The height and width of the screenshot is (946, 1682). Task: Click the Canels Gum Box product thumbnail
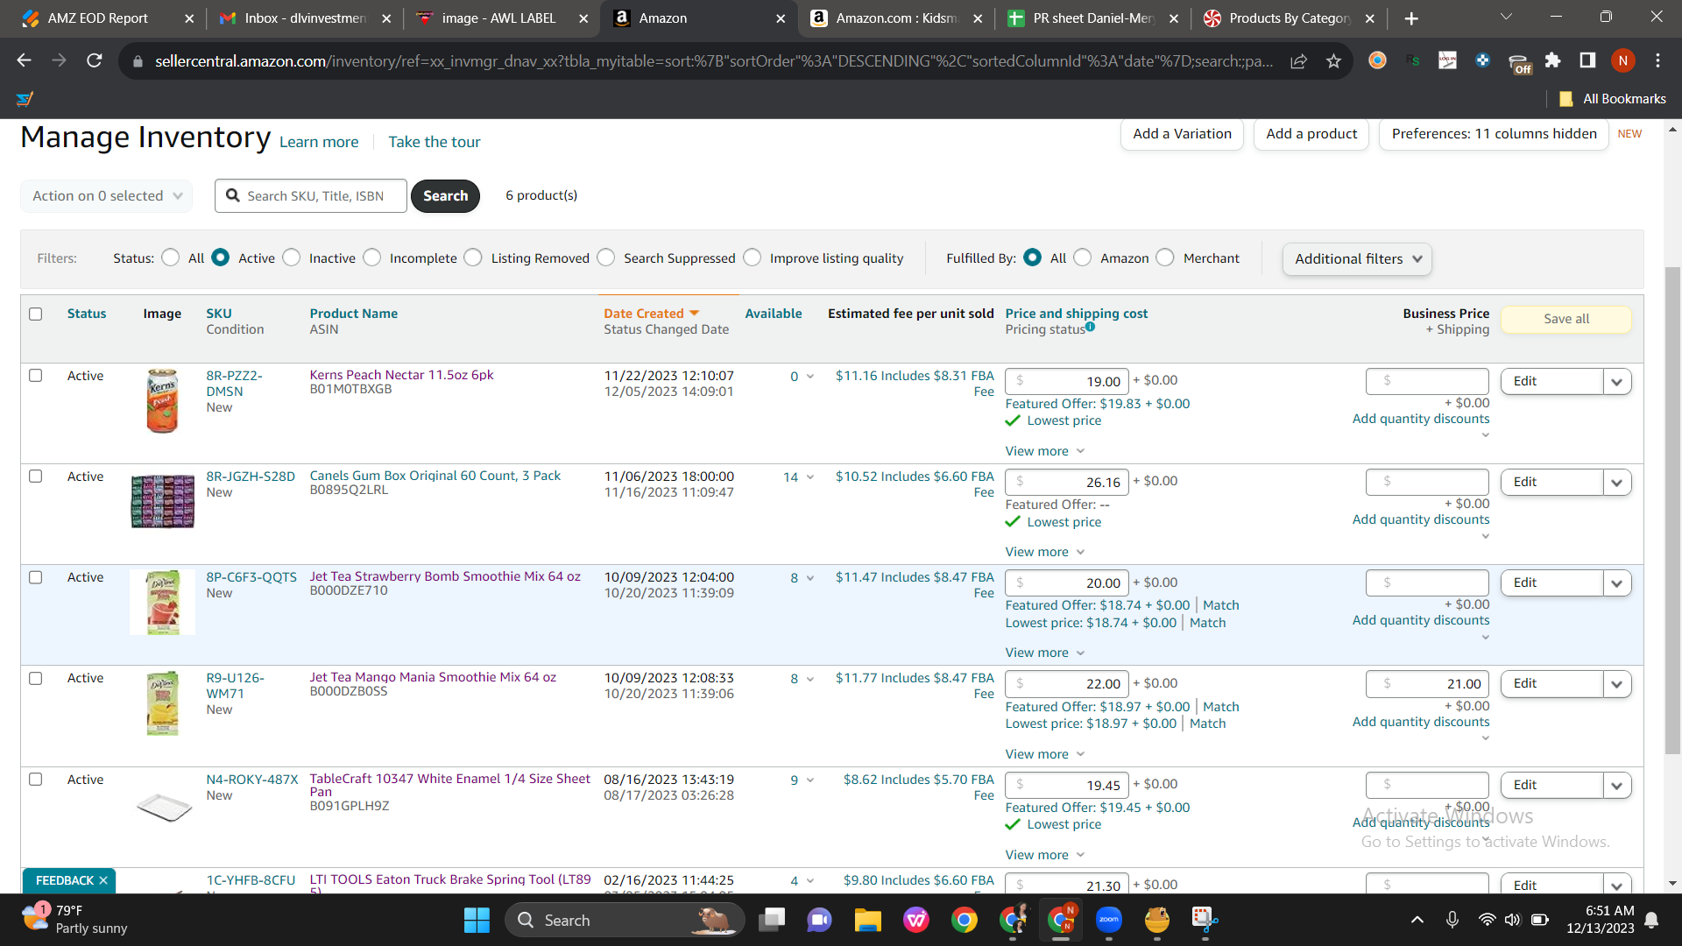coord(162,501)
